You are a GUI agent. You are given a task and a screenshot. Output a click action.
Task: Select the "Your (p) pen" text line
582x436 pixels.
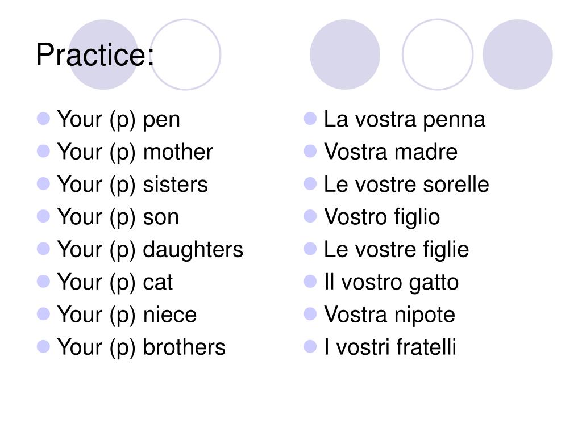[118, 120]
